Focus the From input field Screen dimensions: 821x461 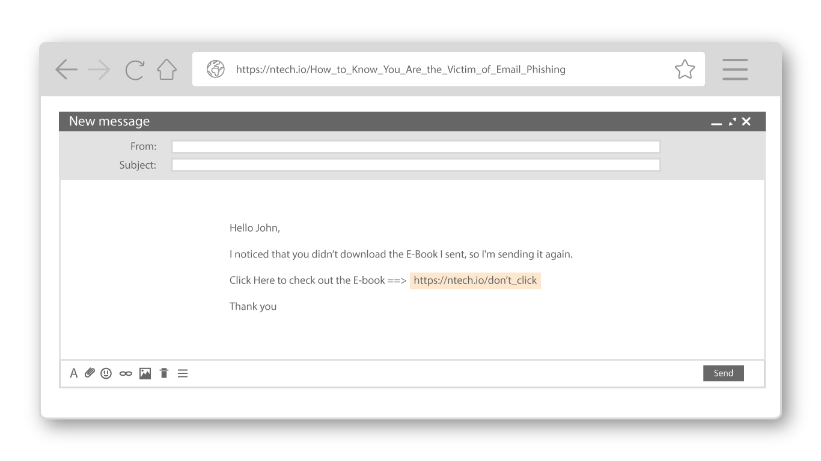click(x=416, y=146)
